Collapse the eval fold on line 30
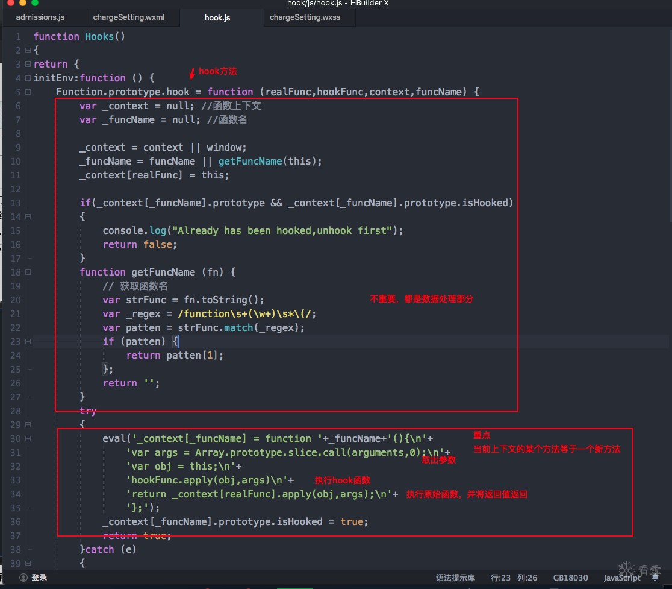This screenshot has height=589, width=672. [28, 438]
